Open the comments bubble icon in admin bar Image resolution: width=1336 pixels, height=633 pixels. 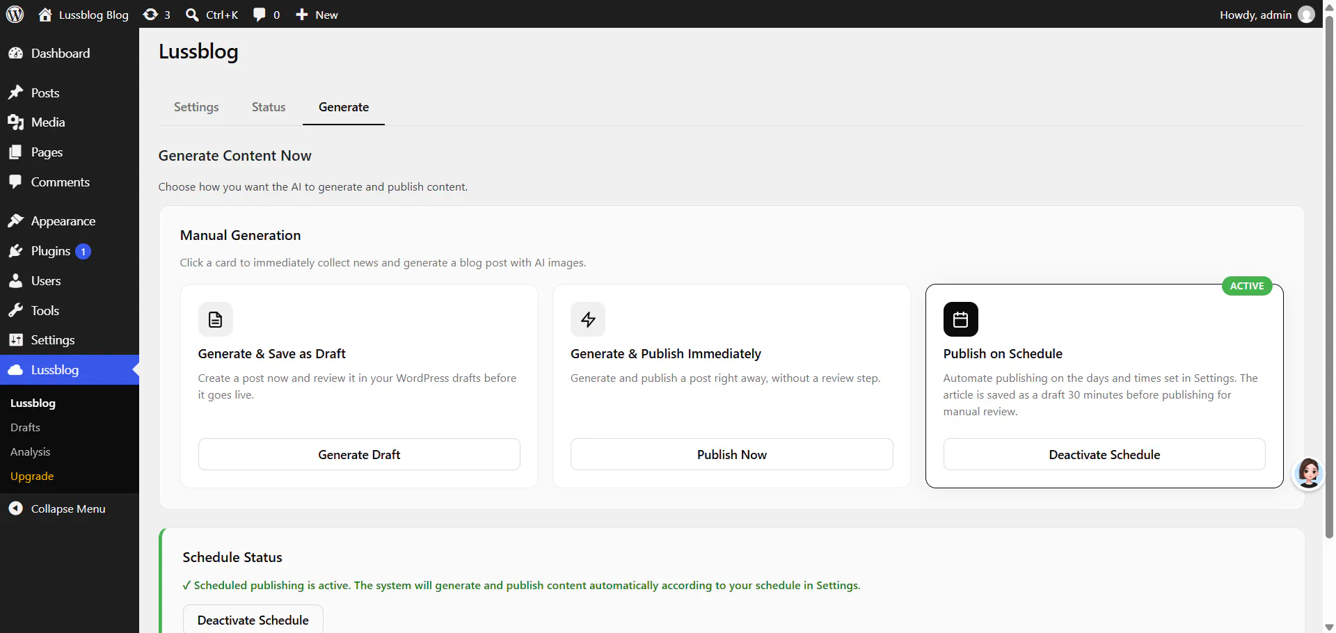[x=259, y=15]
